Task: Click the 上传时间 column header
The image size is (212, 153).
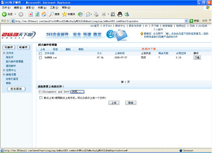Action: click(x=119, y=54)
